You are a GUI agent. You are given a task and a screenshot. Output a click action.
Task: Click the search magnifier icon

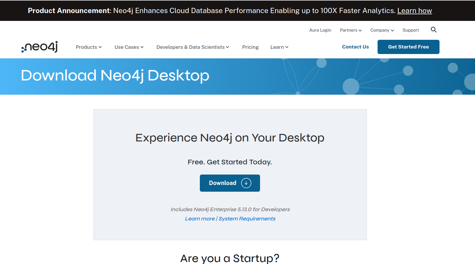[433, 30]
